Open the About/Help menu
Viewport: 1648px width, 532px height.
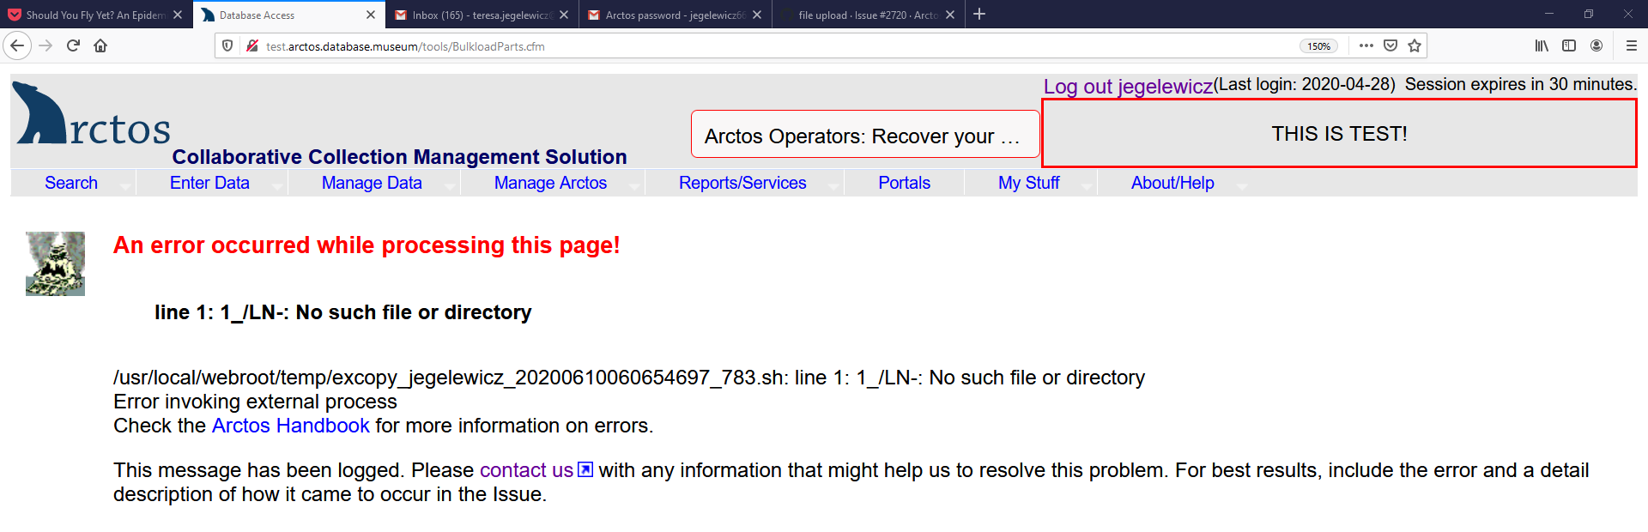(1172, 183)
